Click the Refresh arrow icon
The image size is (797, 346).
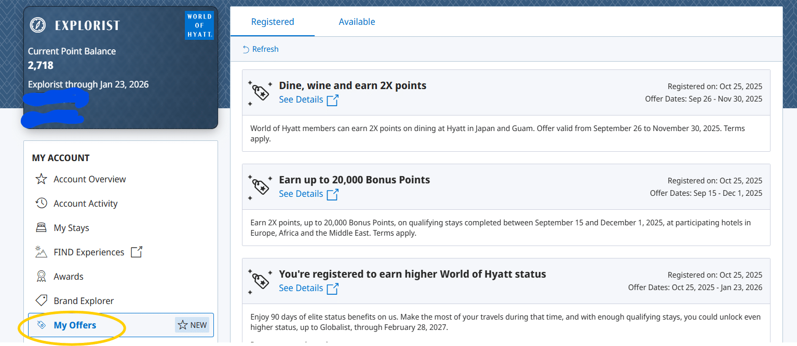(x=246, y=49)
